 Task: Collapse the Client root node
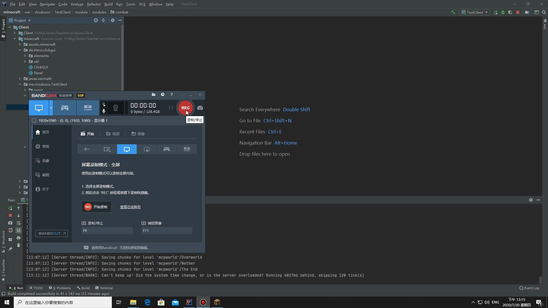[x=9, y=27]
